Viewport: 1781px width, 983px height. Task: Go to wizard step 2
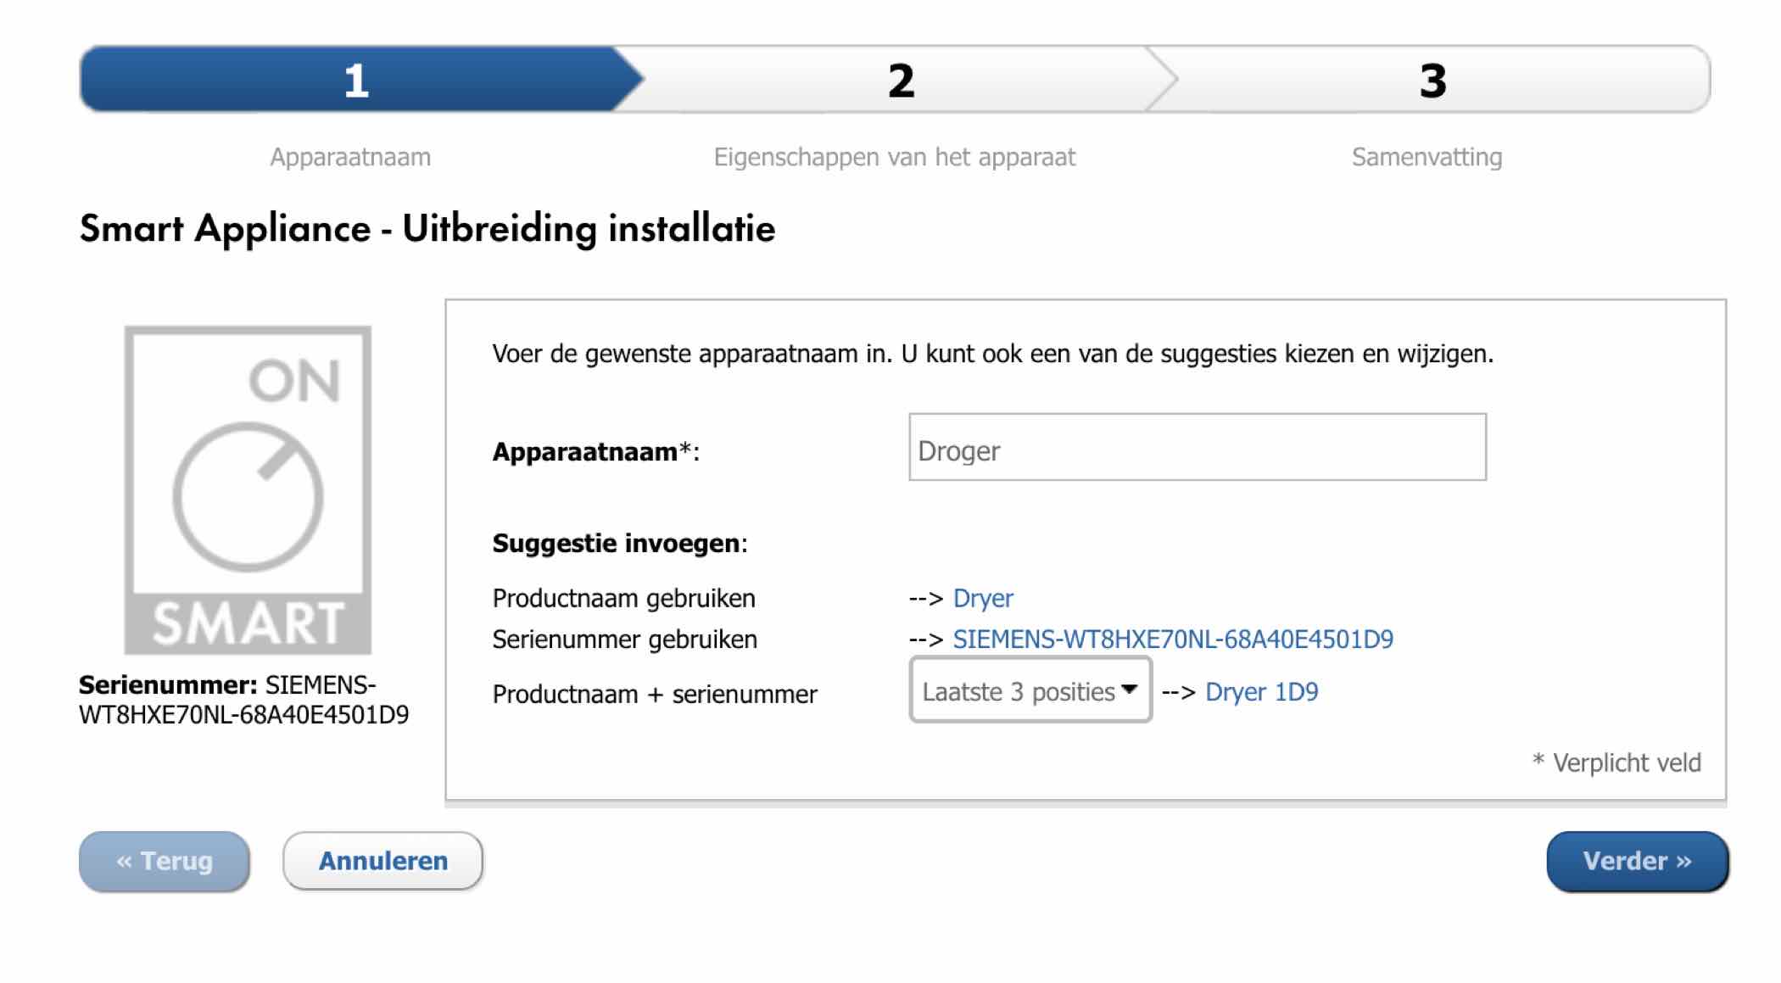(901, 80)
